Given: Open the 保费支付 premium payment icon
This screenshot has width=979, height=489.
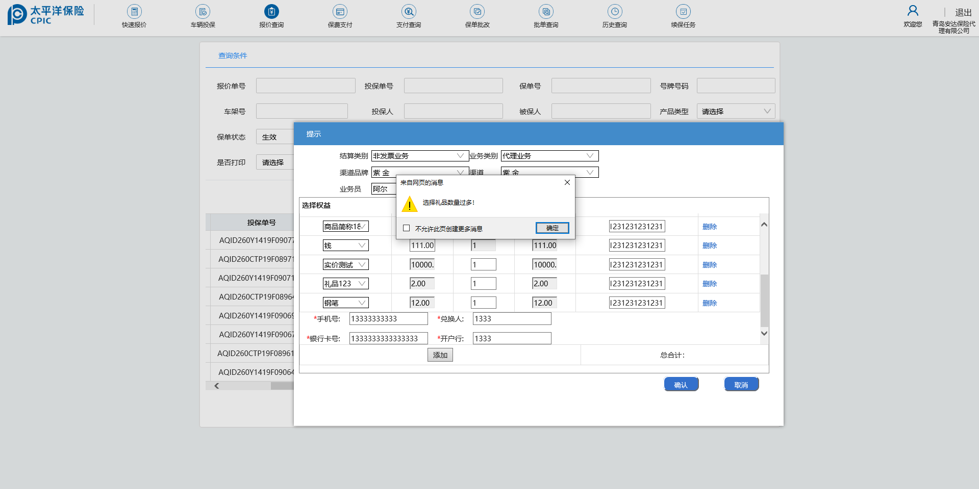Looking at the screenshot, I should (340, 12).
